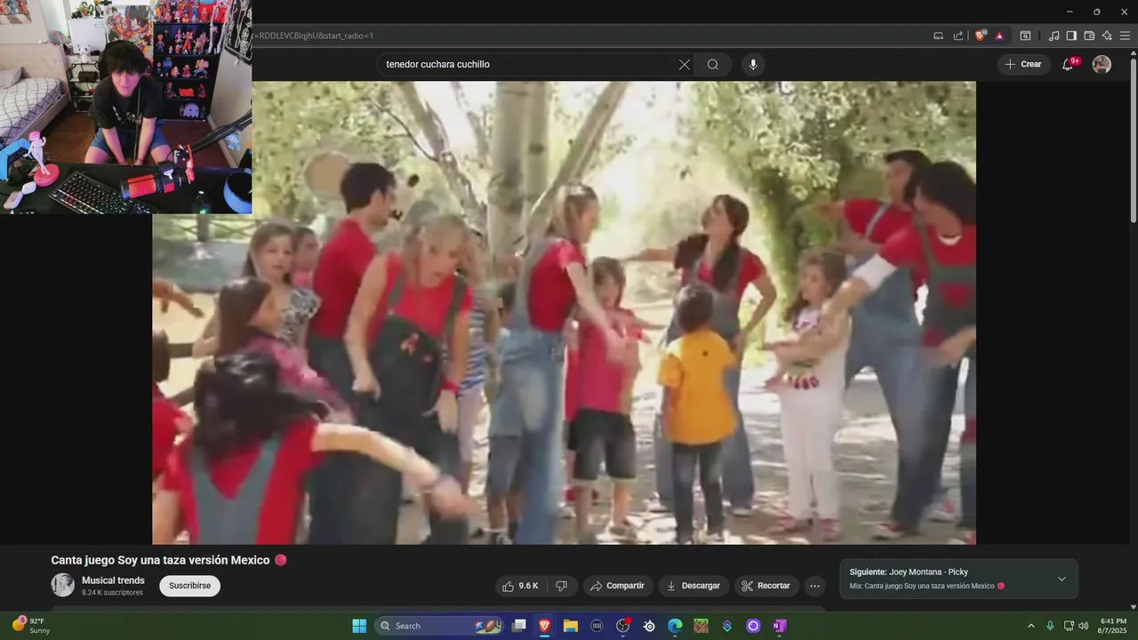
Task: Open the Brave Wallet icon
Action: [1089, 36]
